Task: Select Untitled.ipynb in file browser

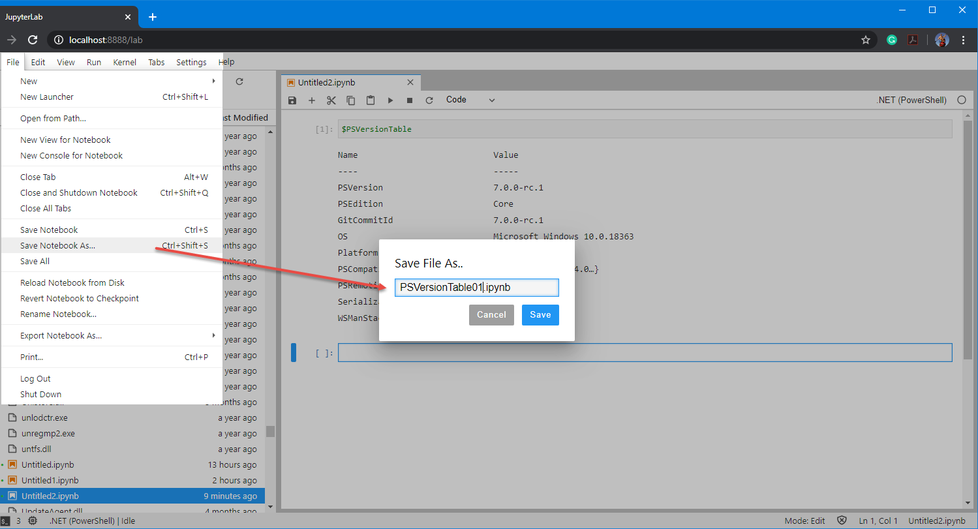Action: point(132,465)
